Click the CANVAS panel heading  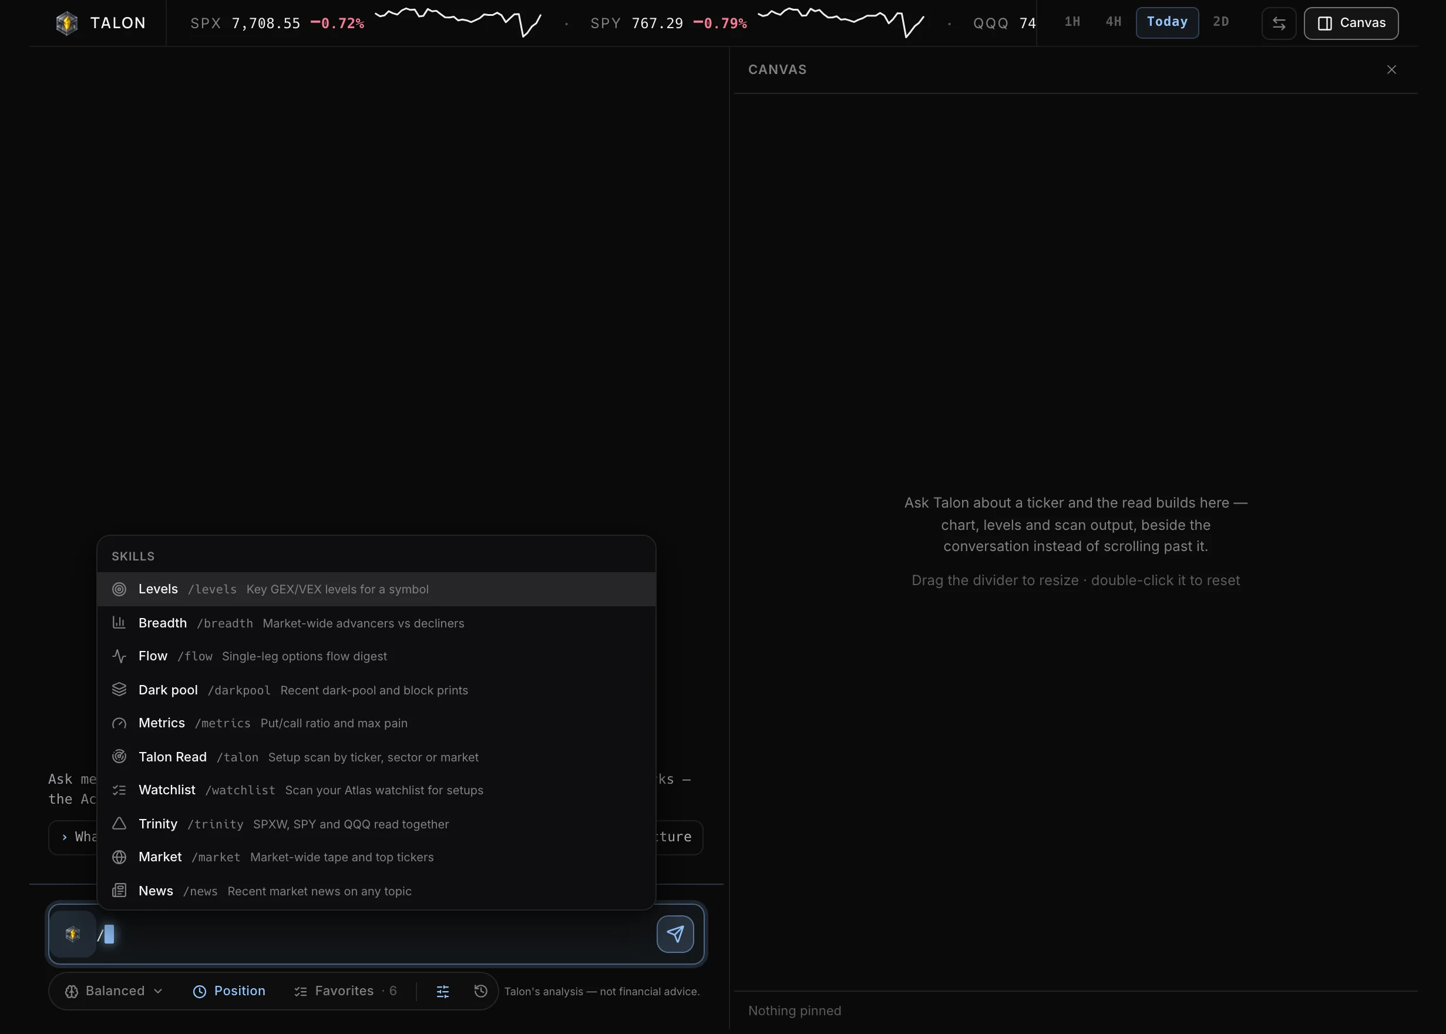click(777, 69)
